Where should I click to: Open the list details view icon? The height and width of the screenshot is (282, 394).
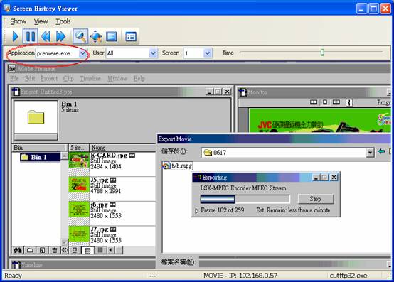click(131, 37)
